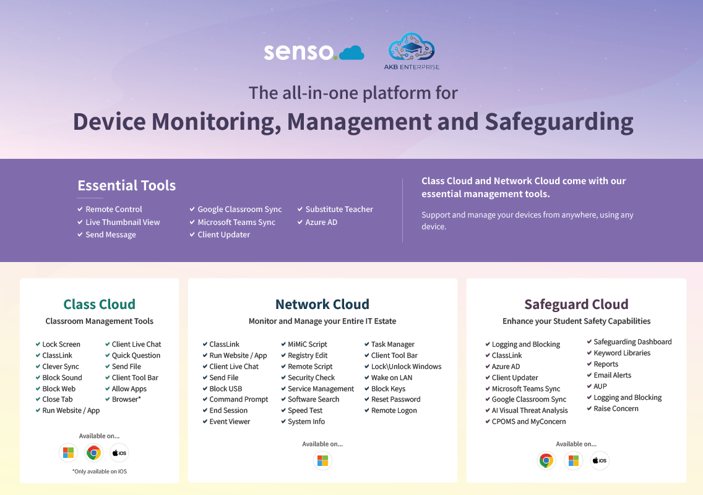The width and height of the screenshot is (703, 495).
Task: Click 'Browser*' in Class Cloud
Action: (x=126, y=399)
